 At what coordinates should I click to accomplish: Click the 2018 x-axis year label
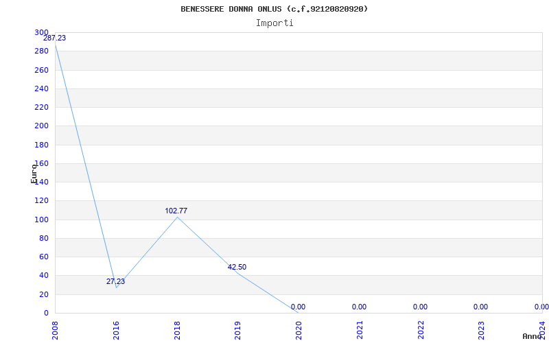[x=177, y=330]
